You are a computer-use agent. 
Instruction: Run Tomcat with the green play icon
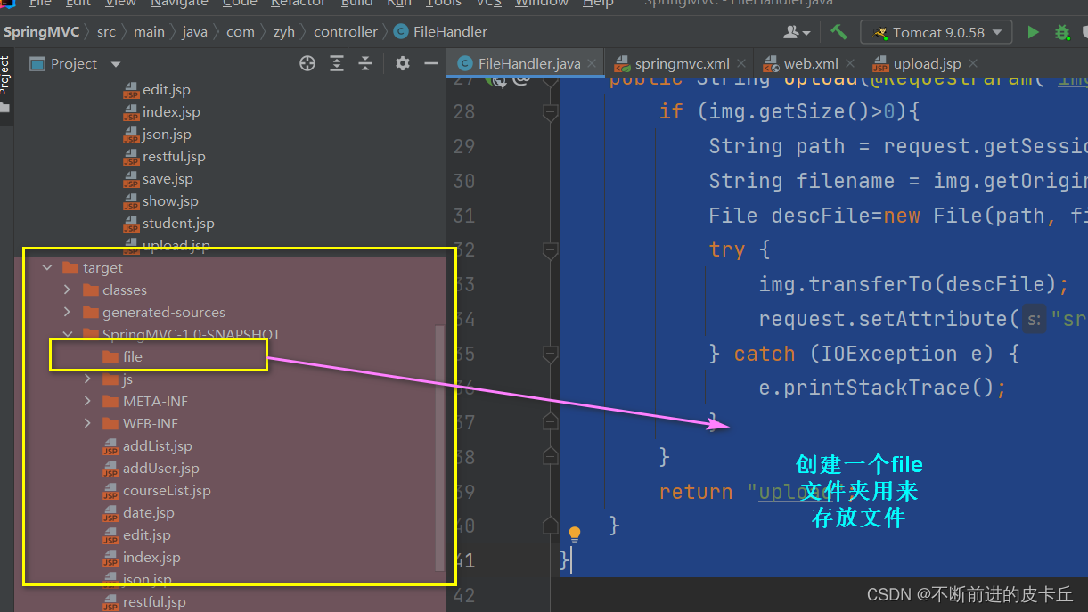point(1033,32)
